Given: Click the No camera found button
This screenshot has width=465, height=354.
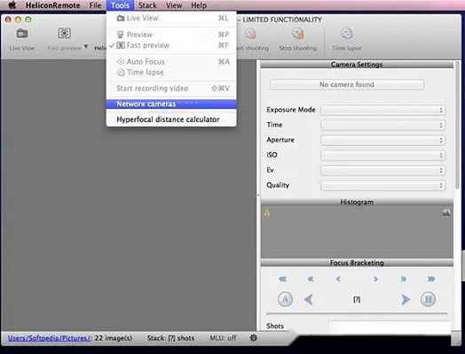Looking at the screenshot, I should [347, 85].
